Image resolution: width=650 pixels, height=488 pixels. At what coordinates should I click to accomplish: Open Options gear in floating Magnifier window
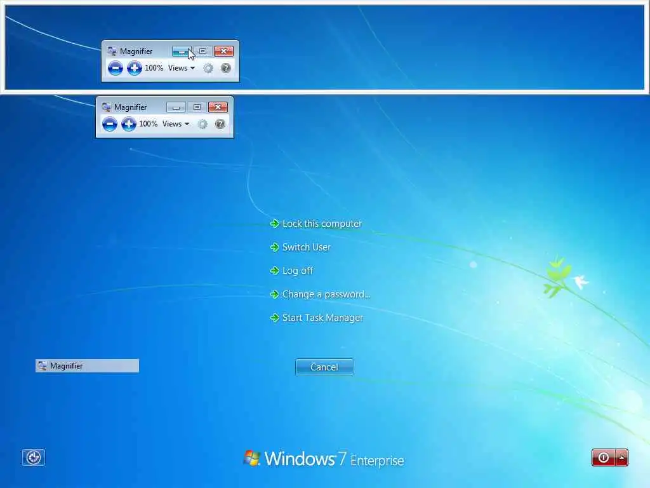[202, 124]
